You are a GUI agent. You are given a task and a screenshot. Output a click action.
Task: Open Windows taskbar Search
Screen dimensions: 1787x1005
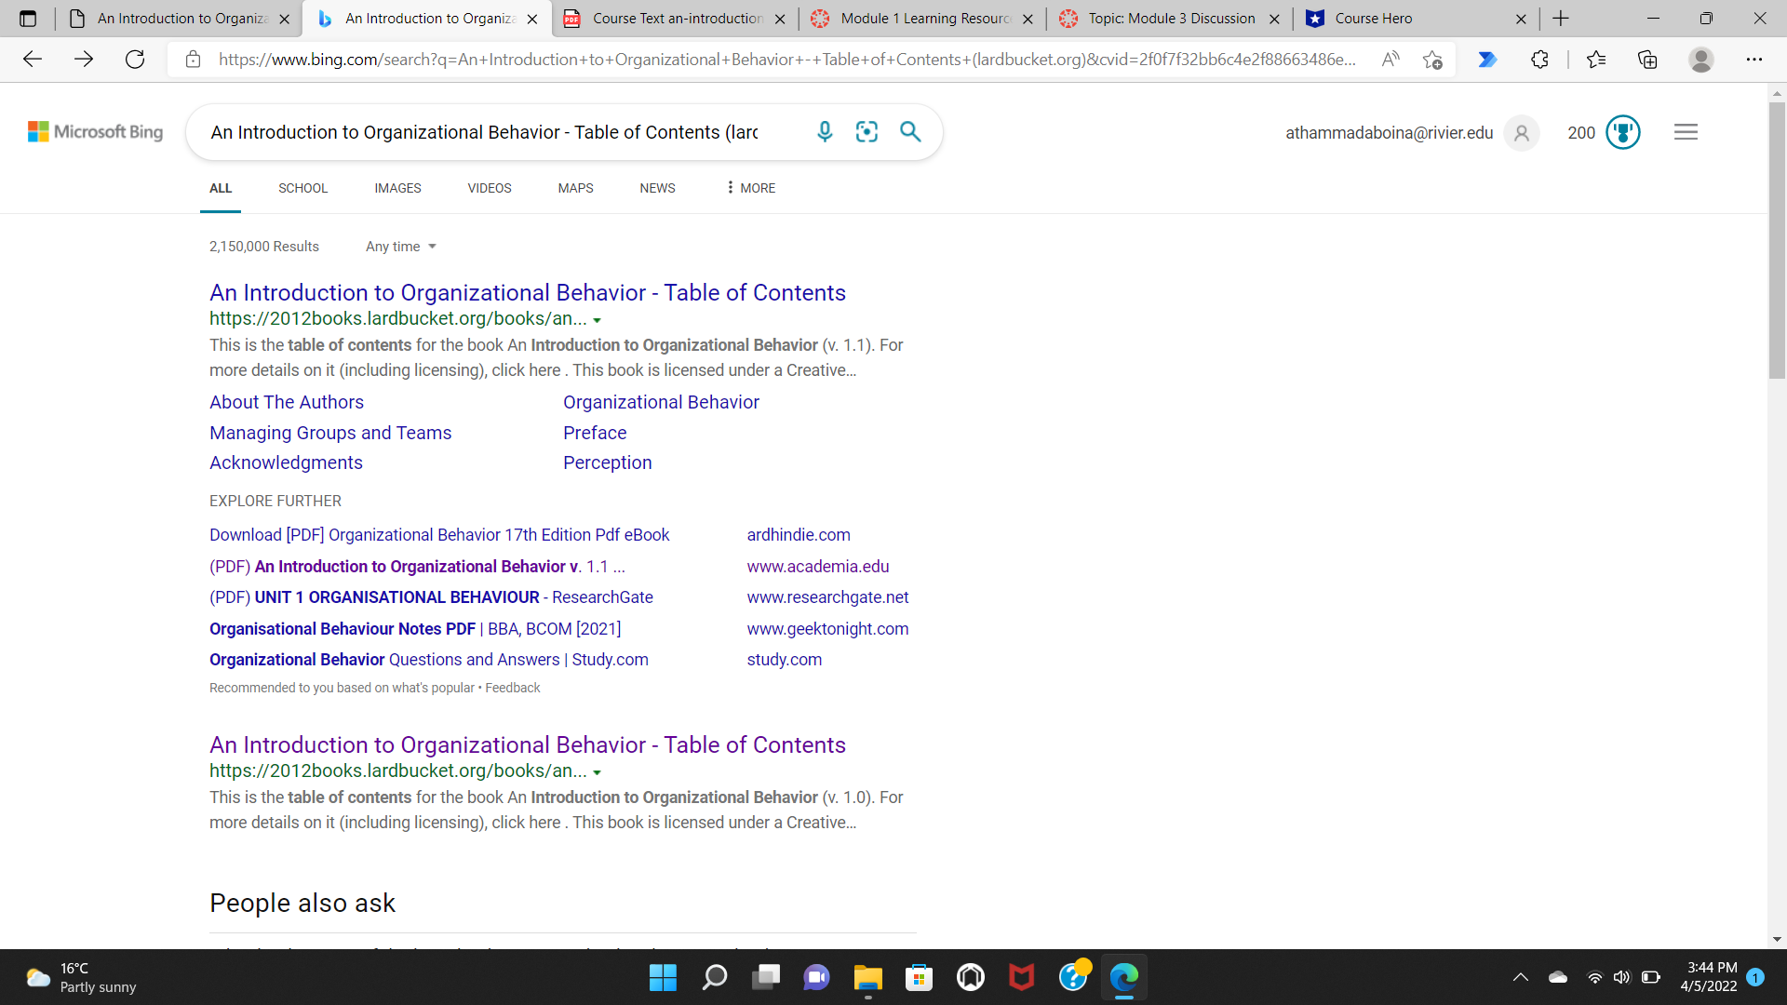click(x=714, y=977)
